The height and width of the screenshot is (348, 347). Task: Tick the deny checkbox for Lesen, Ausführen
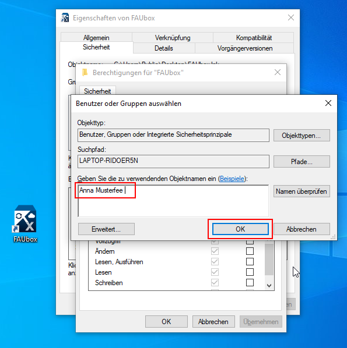(250, 262)
